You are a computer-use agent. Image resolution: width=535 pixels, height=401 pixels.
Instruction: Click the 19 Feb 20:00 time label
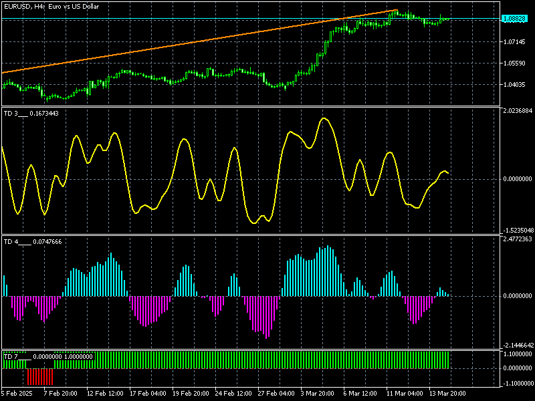(x=191, y=393)
